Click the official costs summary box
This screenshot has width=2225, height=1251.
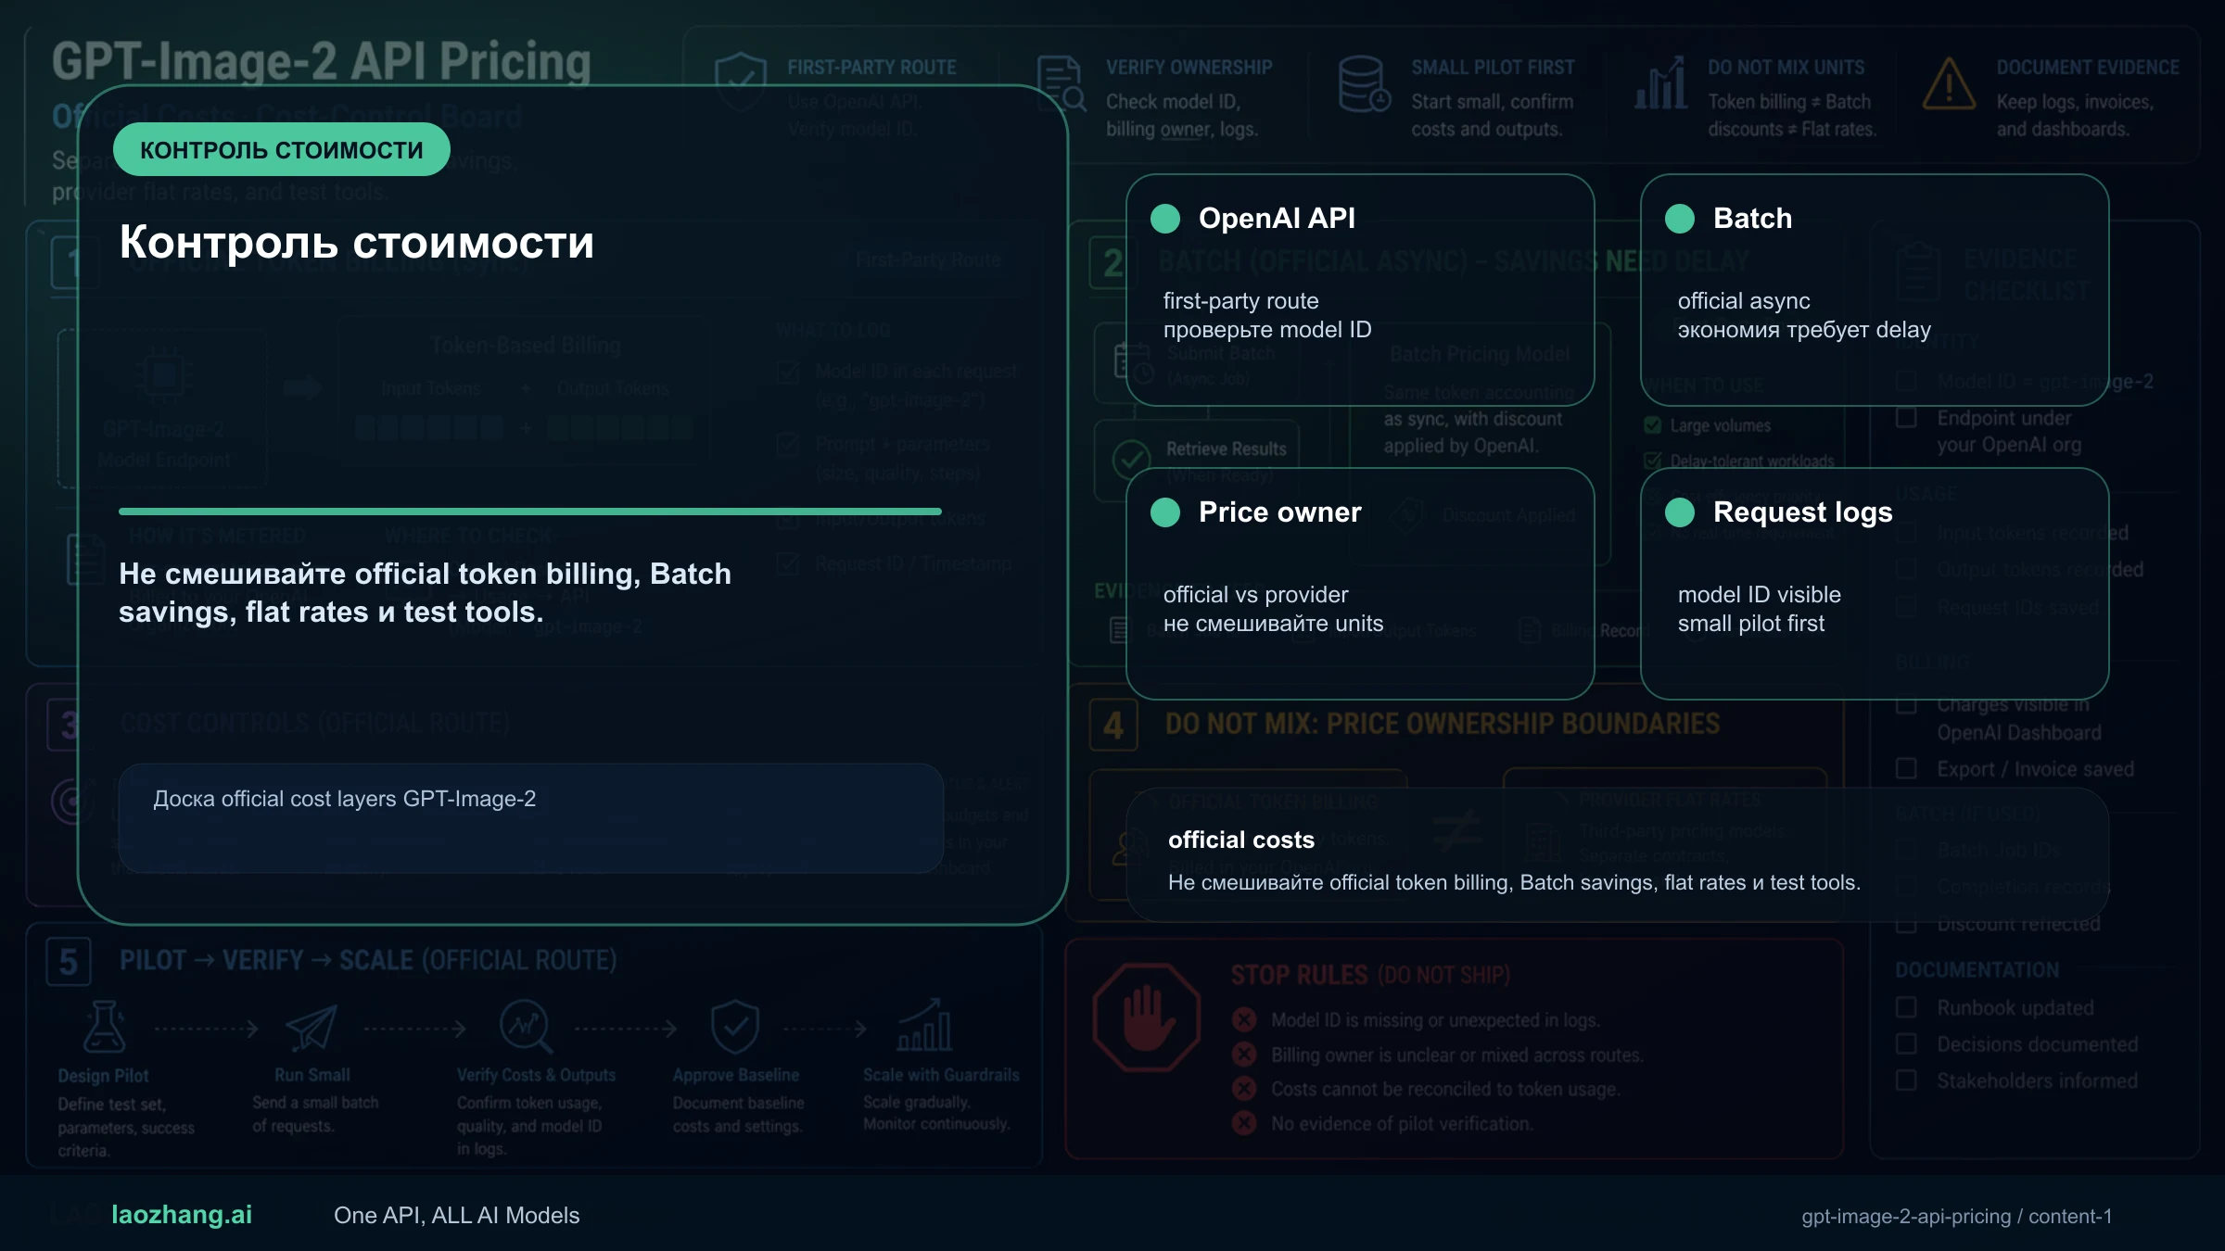[x=1618, y=854]
